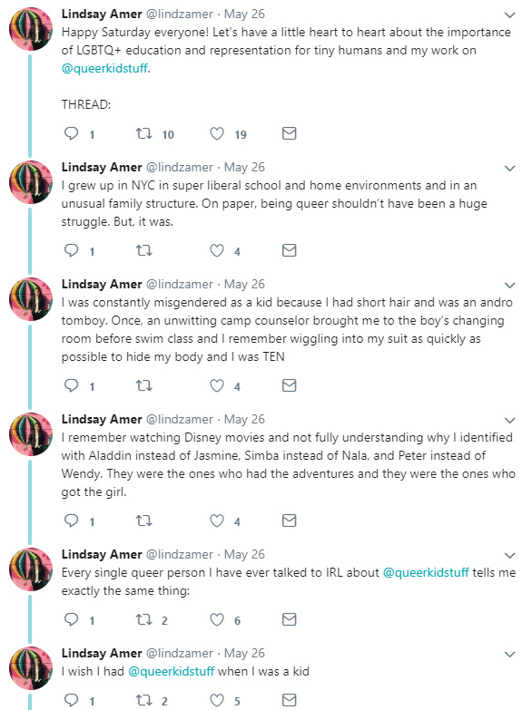Open the @queerkidstuff mention in first tweet
The height and width of the screenshot is (710, 532).
104,68
